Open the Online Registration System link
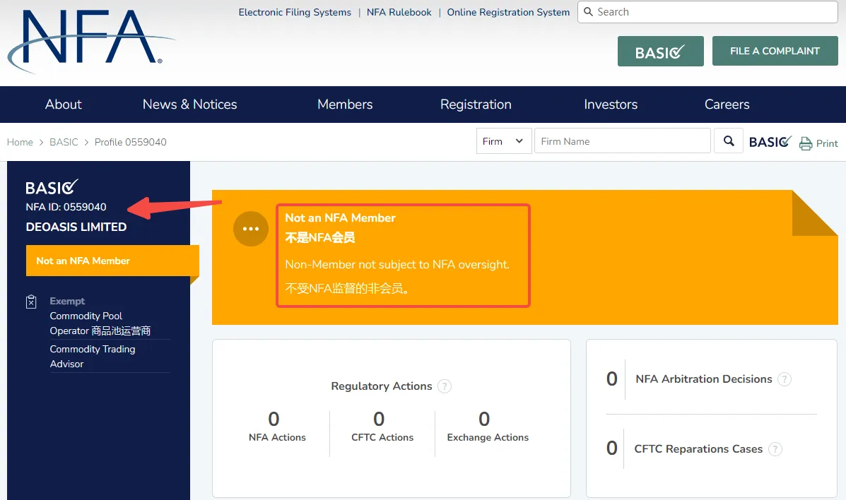Screen dimensions: 846x500 (508, 12)
